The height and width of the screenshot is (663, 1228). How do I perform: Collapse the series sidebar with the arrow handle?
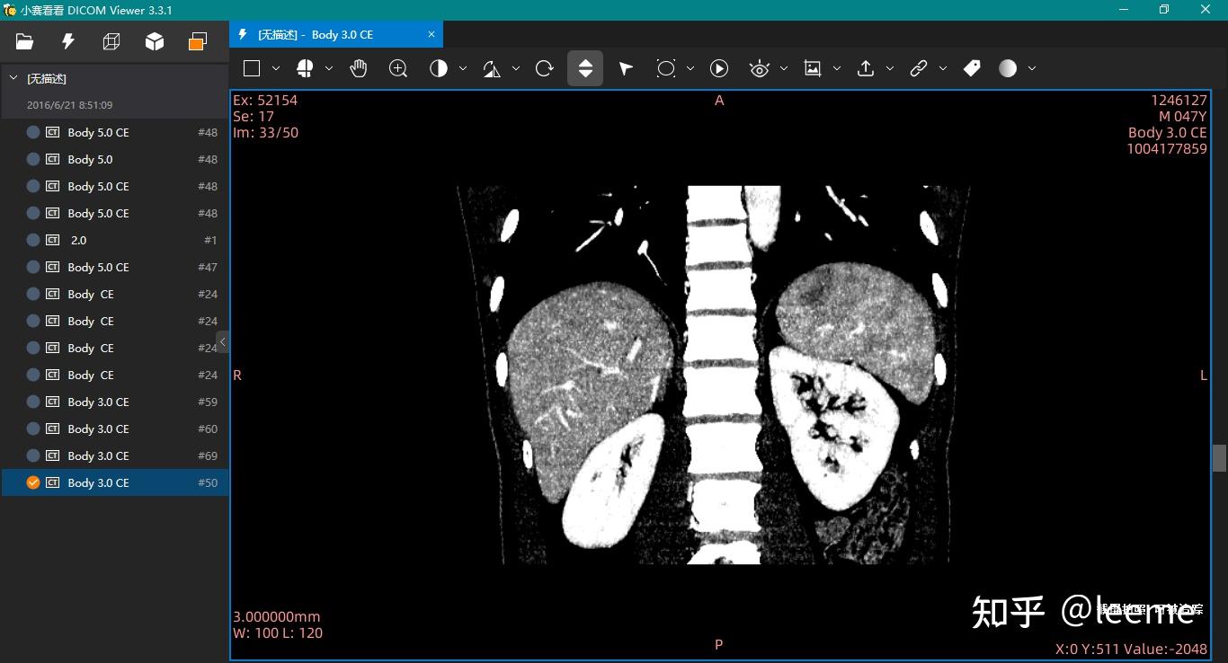pos(222,342)
